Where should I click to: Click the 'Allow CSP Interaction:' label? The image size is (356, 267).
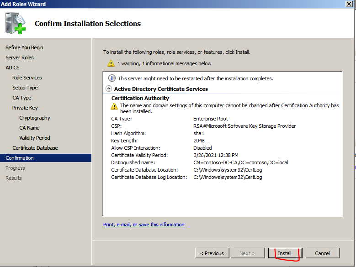tap(136, 148)
